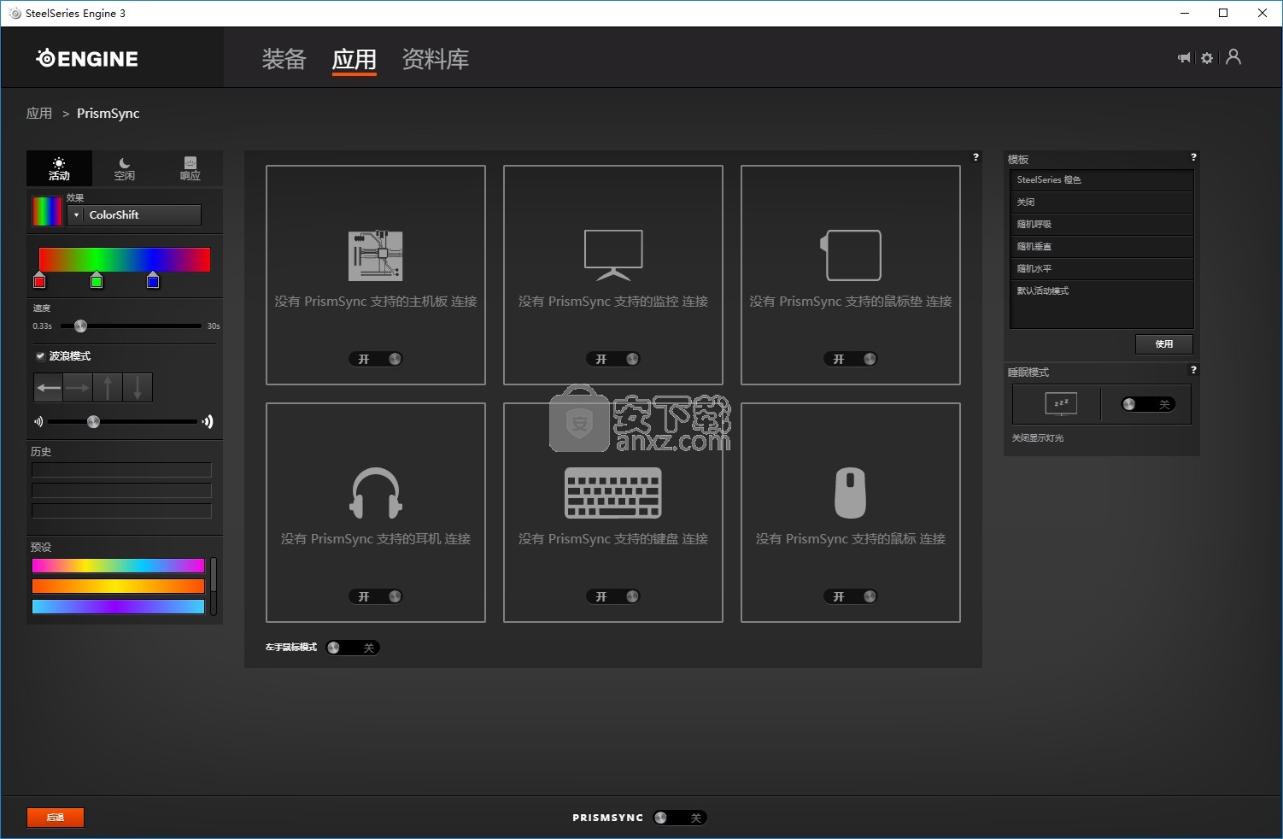This screenshot has height=839, width=1283.
Task: Toggle monitor PrismSync switch
Action: click(x=613, y=359)
